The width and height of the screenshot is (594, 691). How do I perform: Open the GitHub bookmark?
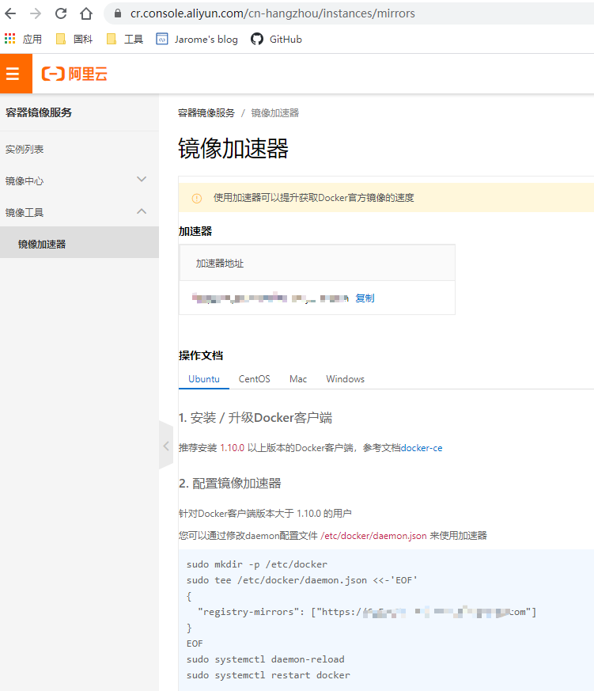(x=276, y=39)
